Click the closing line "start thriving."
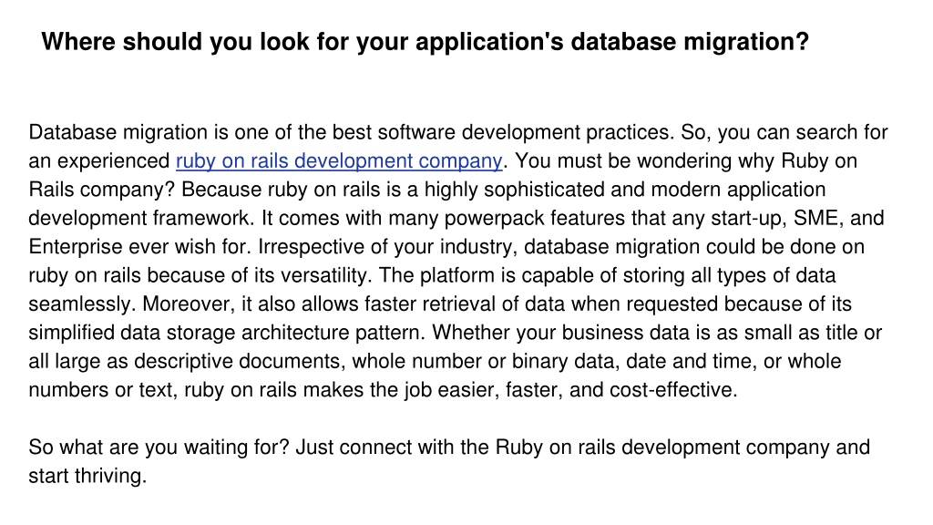933x525 pixels. click(87, 476)
